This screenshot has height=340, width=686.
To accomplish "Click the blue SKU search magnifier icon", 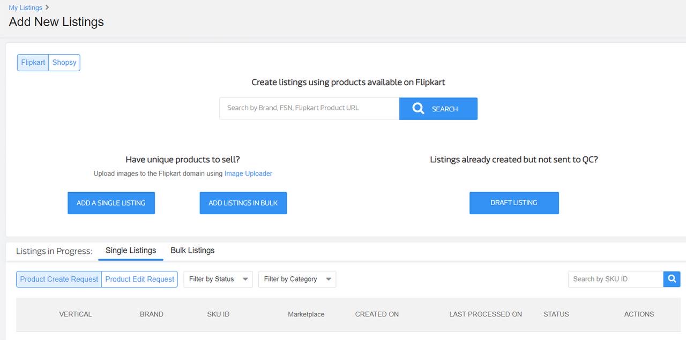I will 672,279.
